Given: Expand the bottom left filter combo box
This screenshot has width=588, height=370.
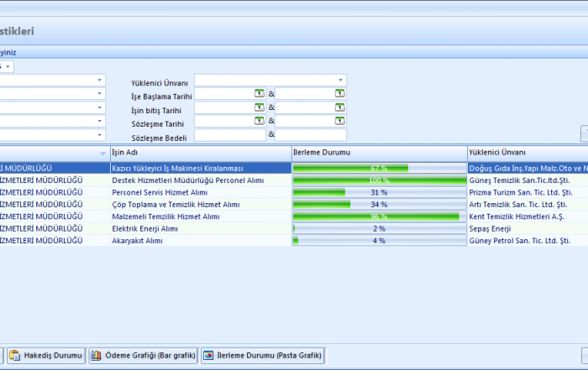Looking at the screenshot, I should 100,134.
